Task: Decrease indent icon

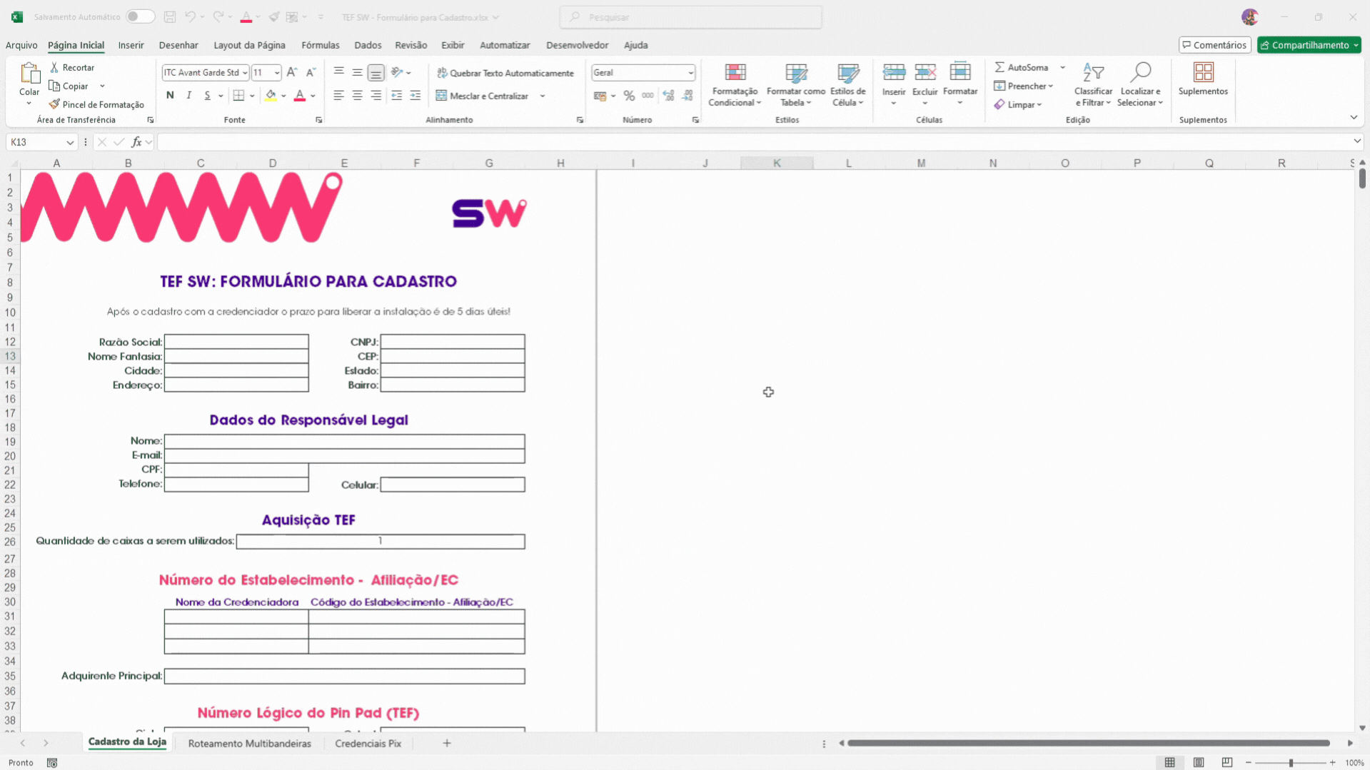Action: [x=397, y=96]
